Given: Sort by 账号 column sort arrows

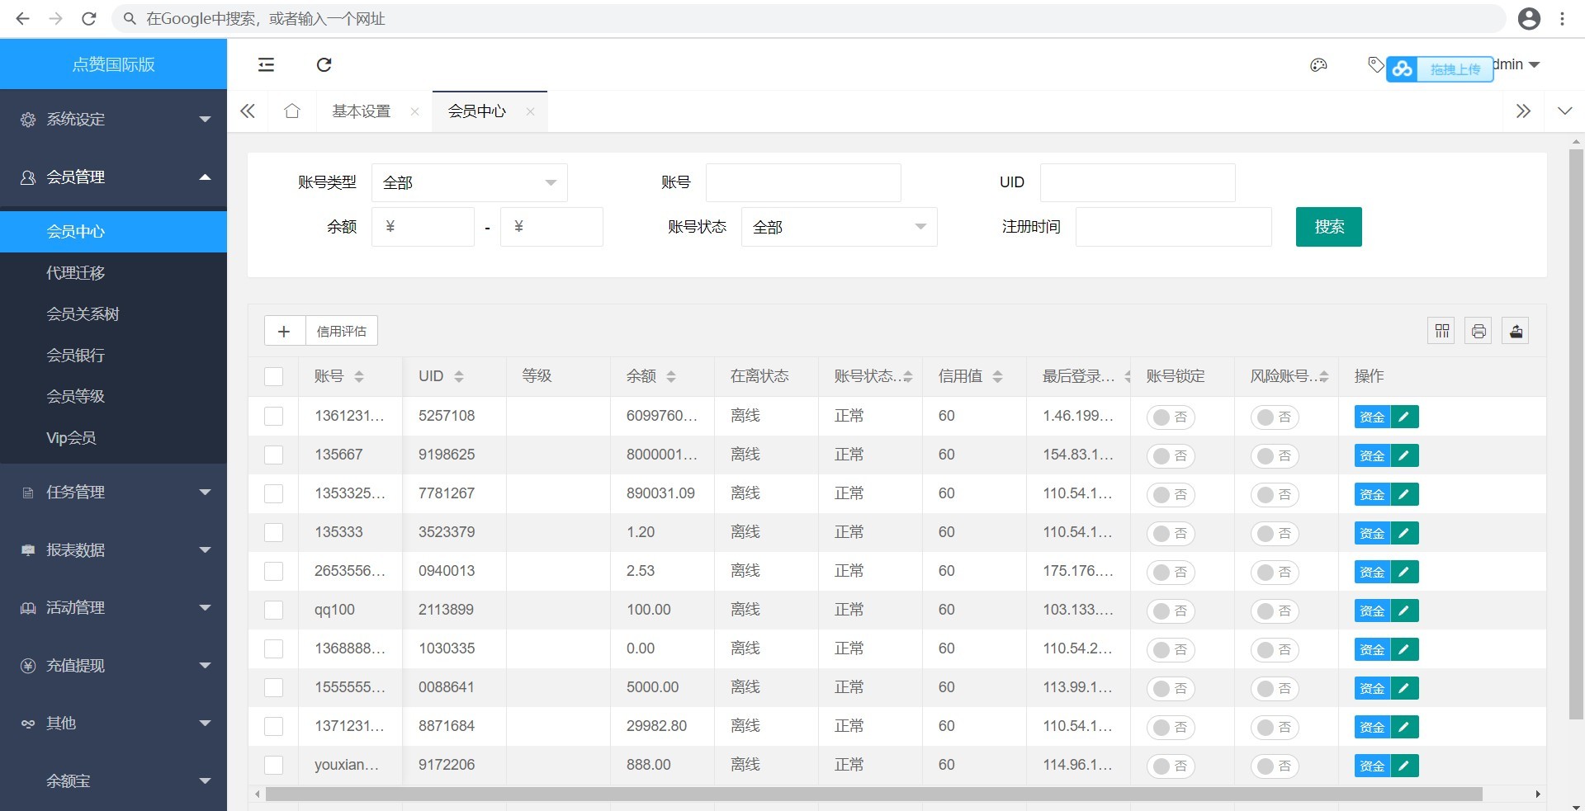Looking at the screenshot, I should [358, 376].
